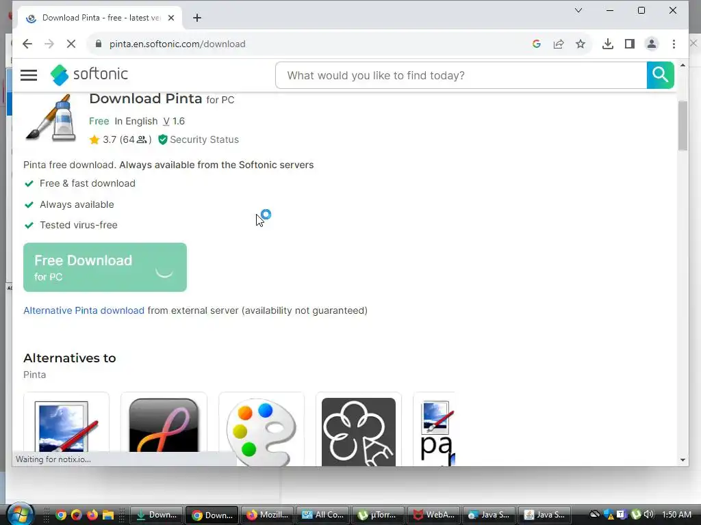
Task: Click the Security Status text
Action: 204,139
